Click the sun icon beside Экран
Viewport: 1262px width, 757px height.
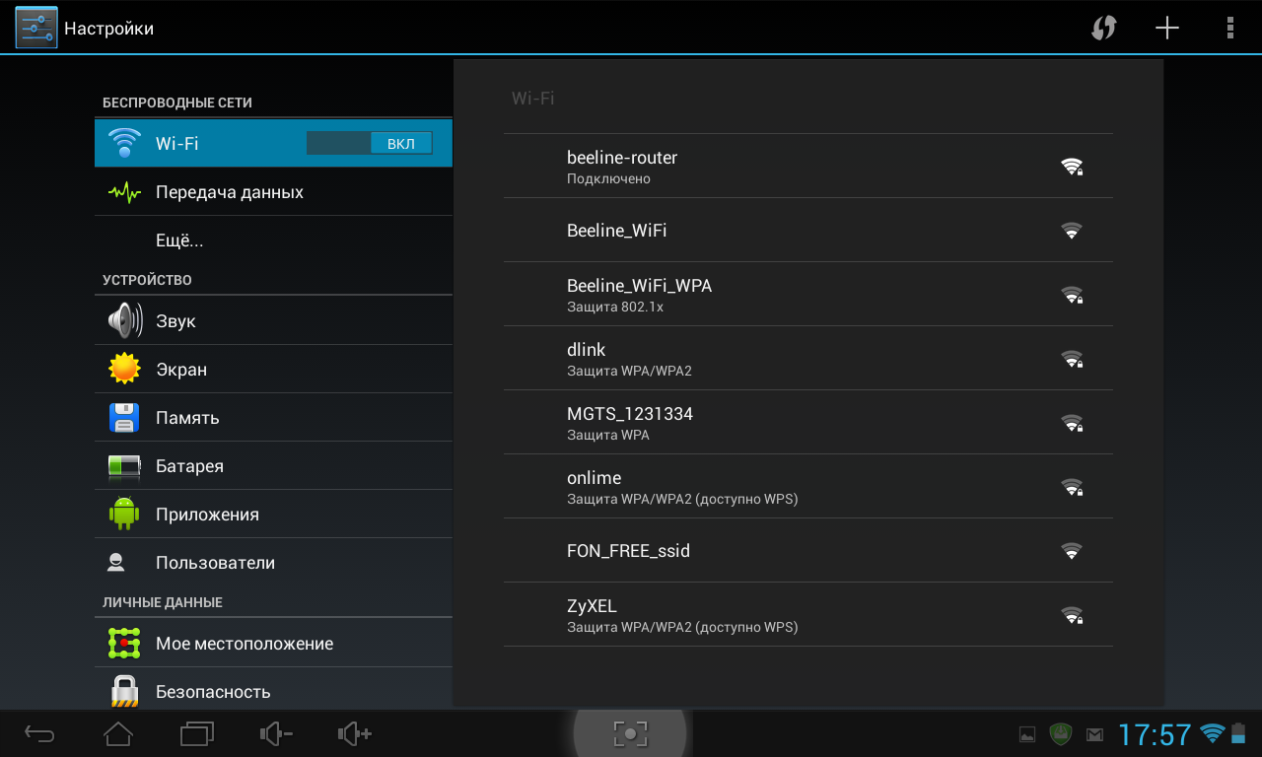click(x=124, y=370)
